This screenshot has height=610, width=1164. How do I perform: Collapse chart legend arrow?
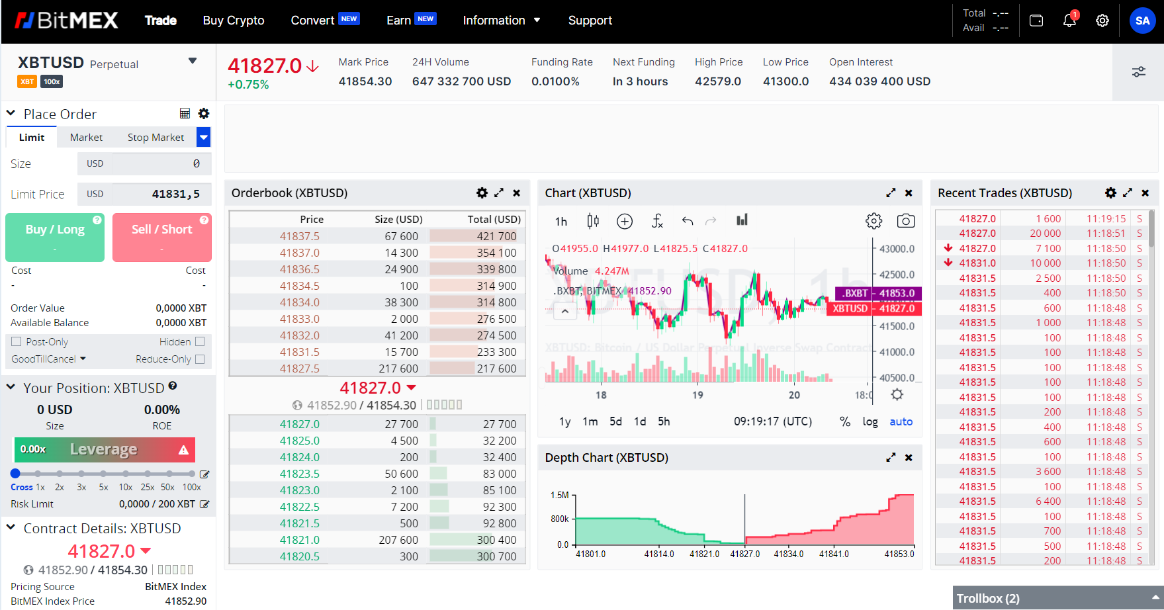point(565,311)
